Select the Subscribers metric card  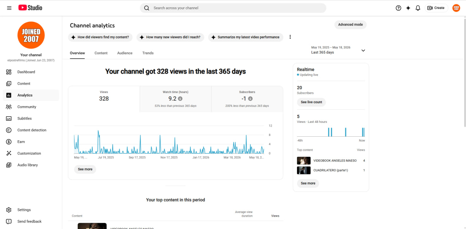coord(247,99)
